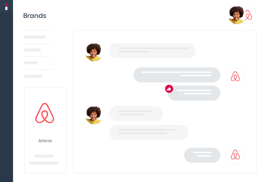Image resolution: width=267 pixels, height=182 pixels.
Task: Click the first customer message bubble at the top
Action: pyautogui.click(x=152, y=51)
